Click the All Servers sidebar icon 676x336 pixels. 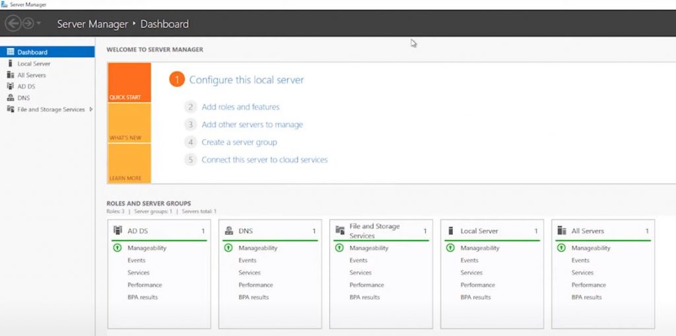(x=11, y=75)
